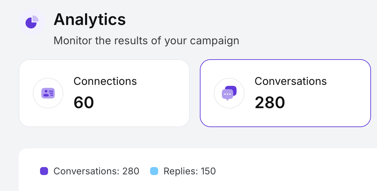This screenshot has height=191, width=377.
Task: Click the Connections contact card icon
Action: (48, 93)
